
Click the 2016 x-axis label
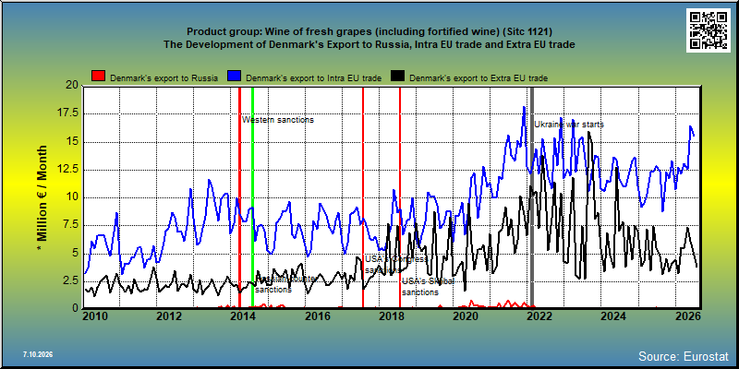[317, 316]
